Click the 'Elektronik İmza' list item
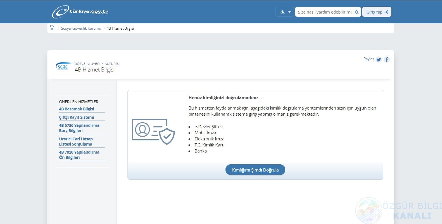 coord(209,139)
